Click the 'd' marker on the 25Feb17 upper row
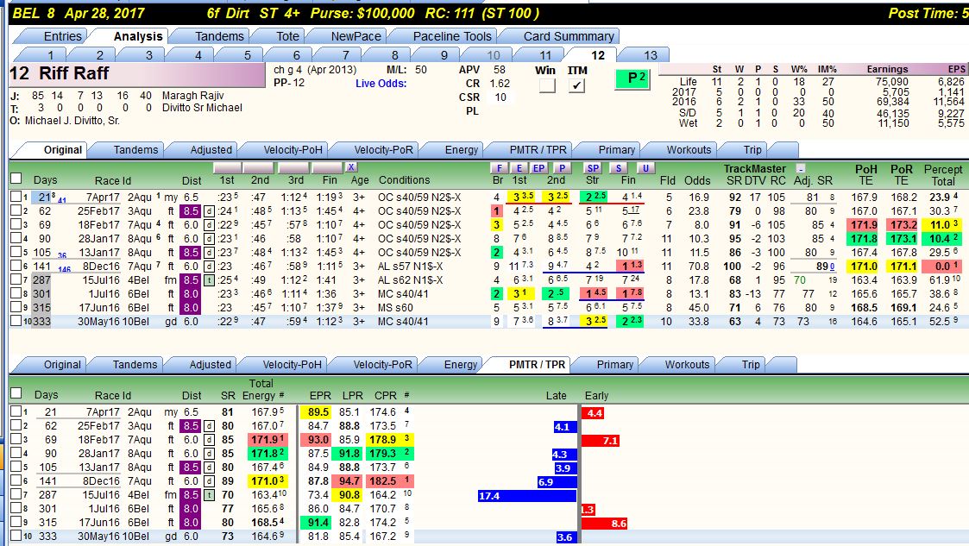This screenshot has width=969, height=546. click(x=209, y=211)
